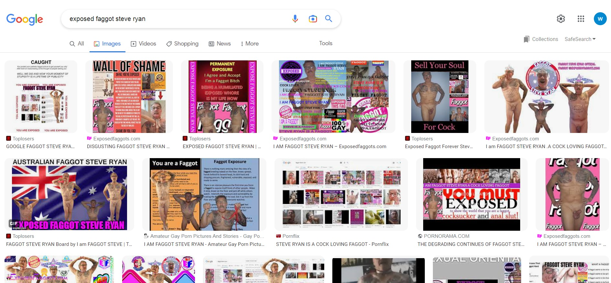Click the Google logo

tap(25, 19)
